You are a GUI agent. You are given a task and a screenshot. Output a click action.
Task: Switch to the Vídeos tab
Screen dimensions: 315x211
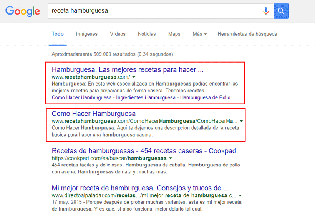pyautogui.click(x=118, y=34)
